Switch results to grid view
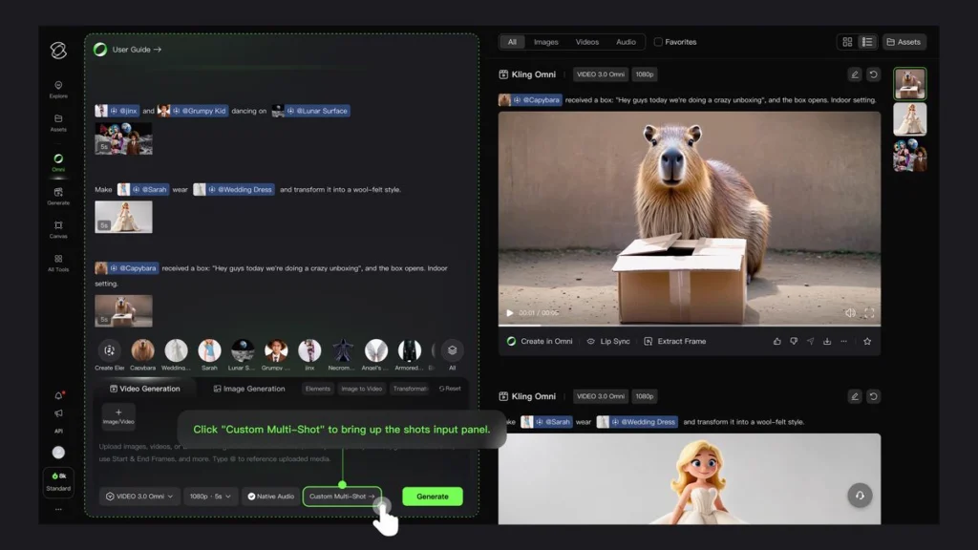The width and height of the screenshot is (978, 550). 846,42
